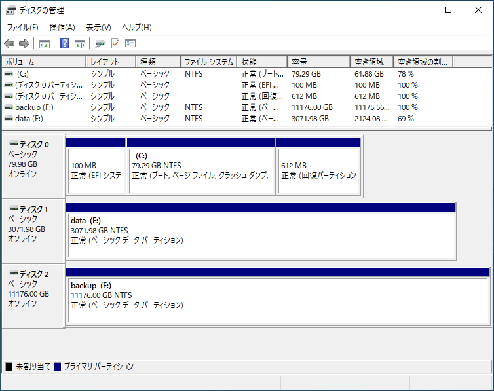Toggle the console tree pane icon
The width and height of the screenshot is (494, 391).
(x=45, y=43)
